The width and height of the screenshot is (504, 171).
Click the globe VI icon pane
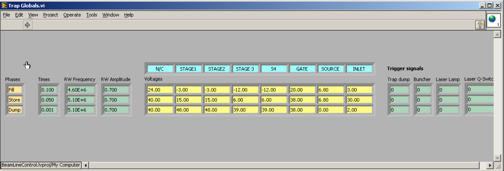(493, 21)
